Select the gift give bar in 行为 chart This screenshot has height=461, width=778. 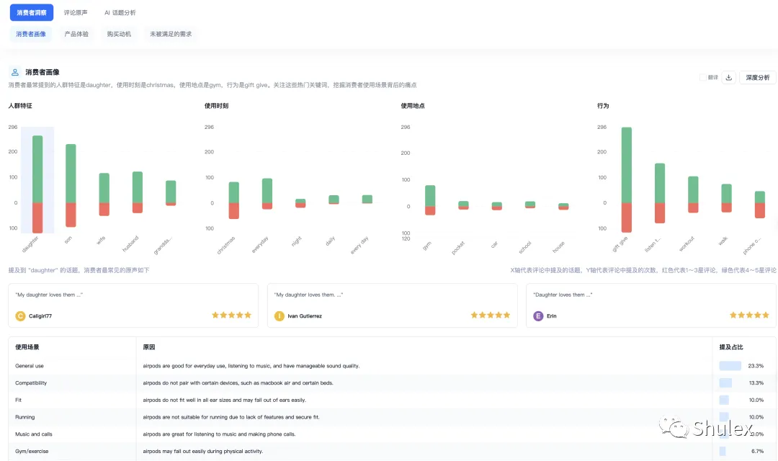click(627, 179)
